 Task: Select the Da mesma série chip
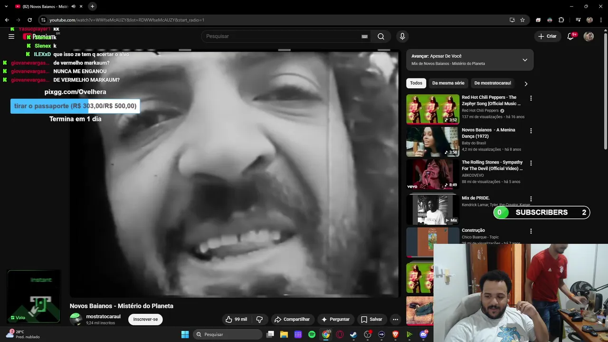point(448,83)
